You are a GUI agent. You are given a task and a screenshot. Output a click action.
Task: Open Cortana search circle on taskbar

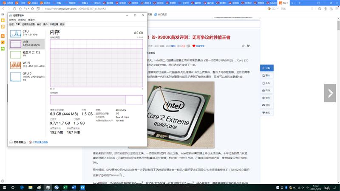pyautogui.click(x=13, y=188)
